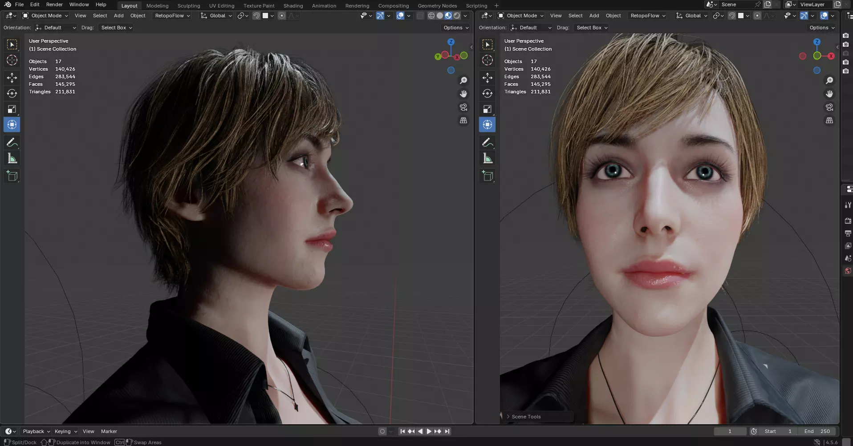Open the Select Box drag dropdown, left viewport

click(116, 28)
